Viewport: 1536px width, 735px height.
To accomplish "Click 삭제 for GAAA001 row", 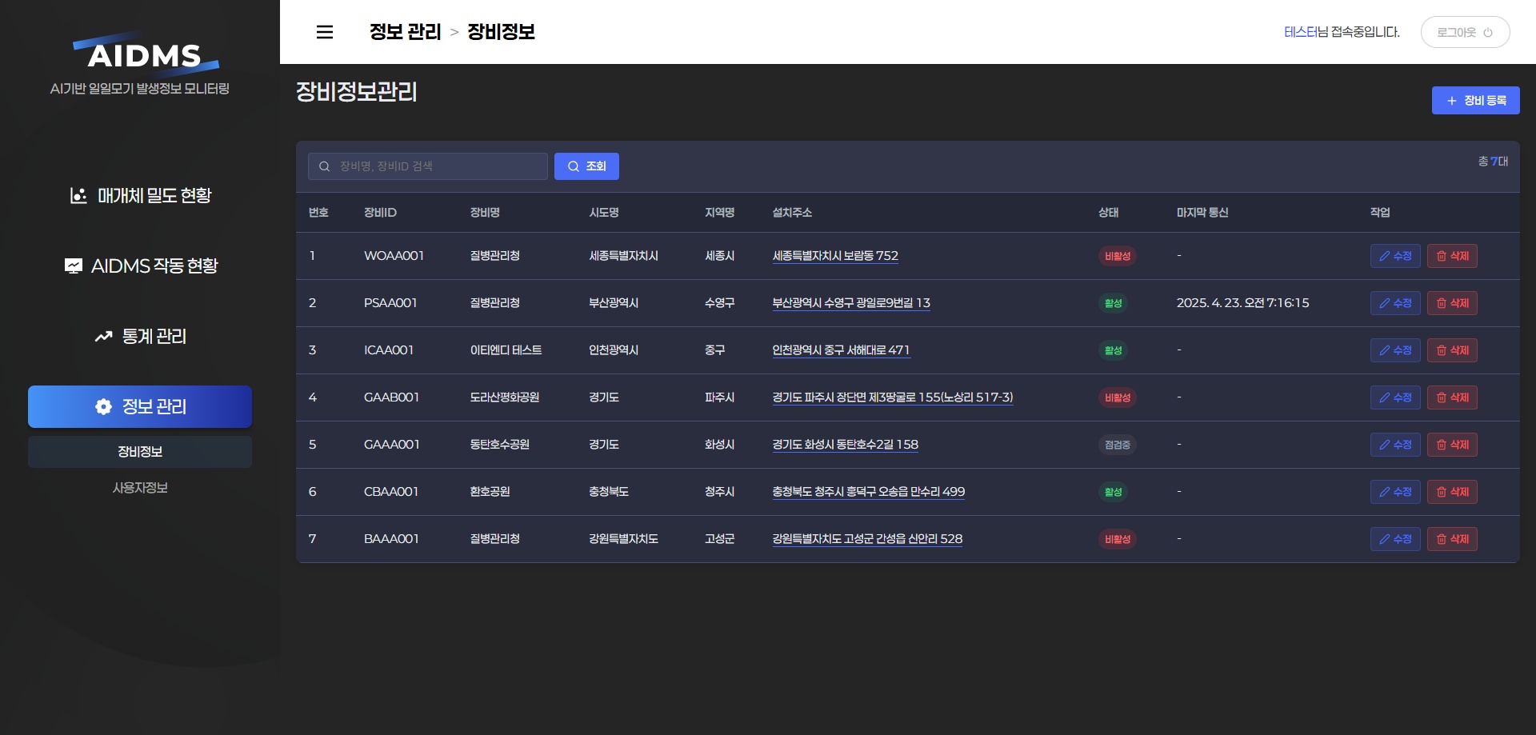I will [1452, 445].
